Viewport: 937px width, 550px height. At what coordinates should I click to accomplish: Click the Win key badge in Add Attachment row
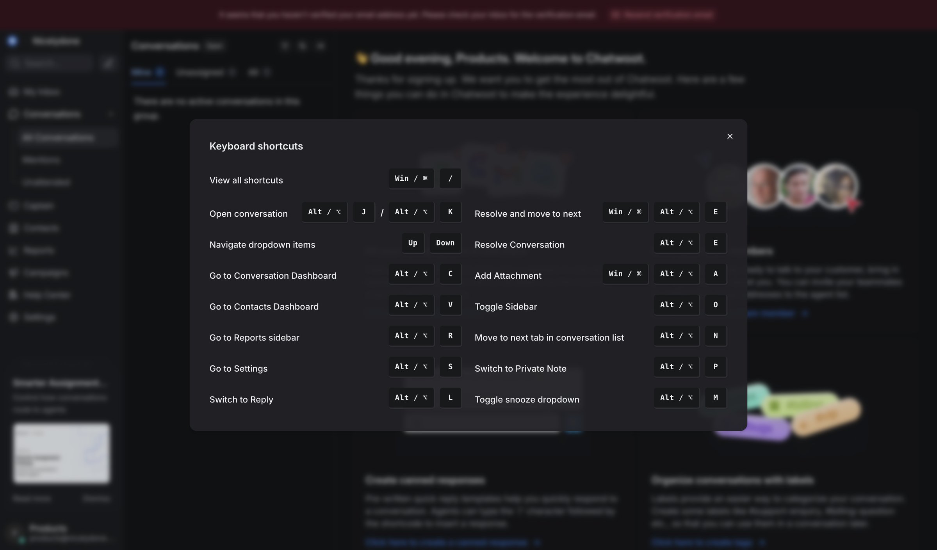point(625,274)
